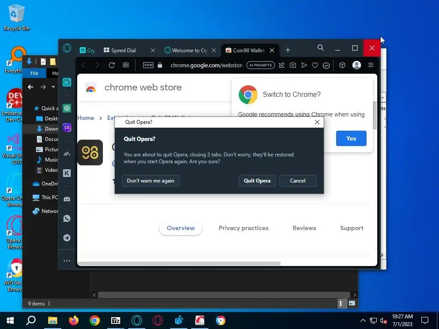Open AI Prompts button in address bar
The width and height of the screenshot is (439, 329).
(261, 65)
